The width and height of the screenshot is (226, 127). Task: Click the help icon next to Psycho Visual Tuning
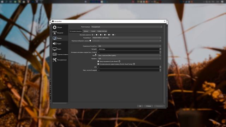coord(134,64)
